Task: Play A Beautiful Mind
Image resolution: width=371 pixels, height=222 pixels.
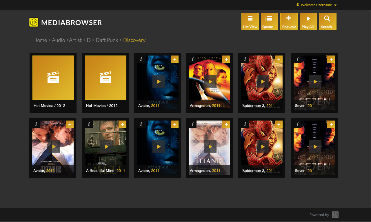Action: (x=107, y=147)
